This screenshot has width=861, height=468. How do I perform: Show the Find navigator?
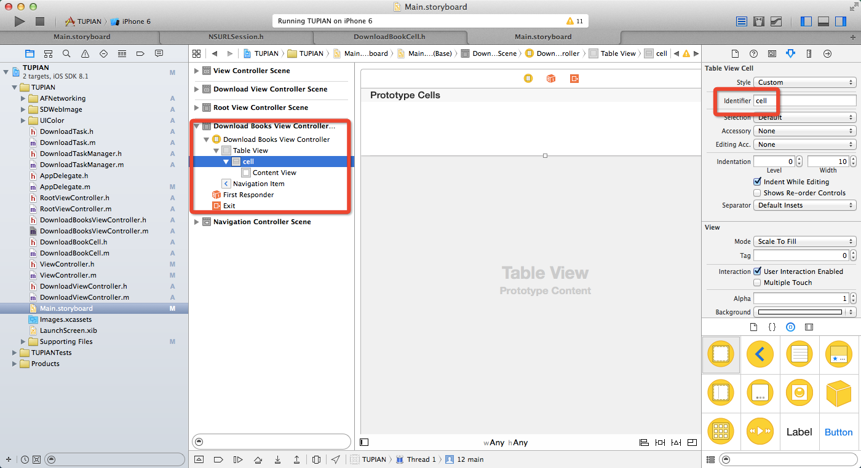pos(66,53)
